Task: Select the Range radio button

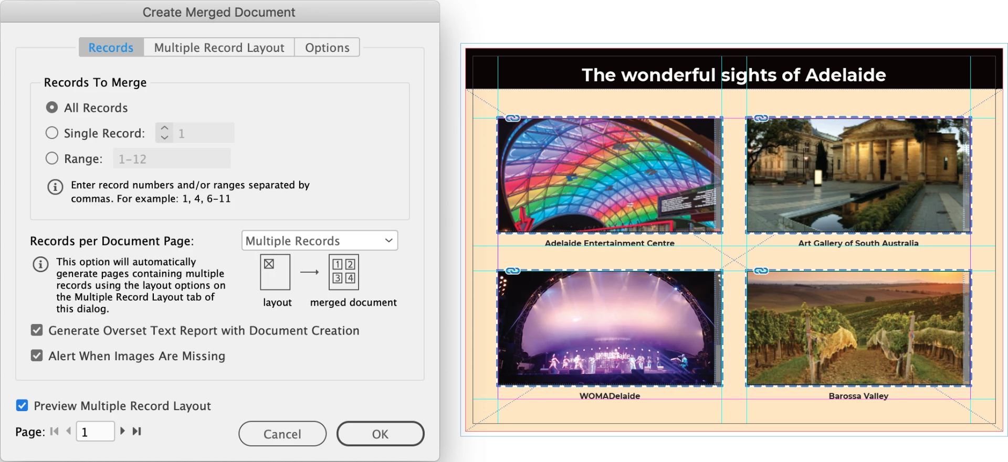Action: 52,158
